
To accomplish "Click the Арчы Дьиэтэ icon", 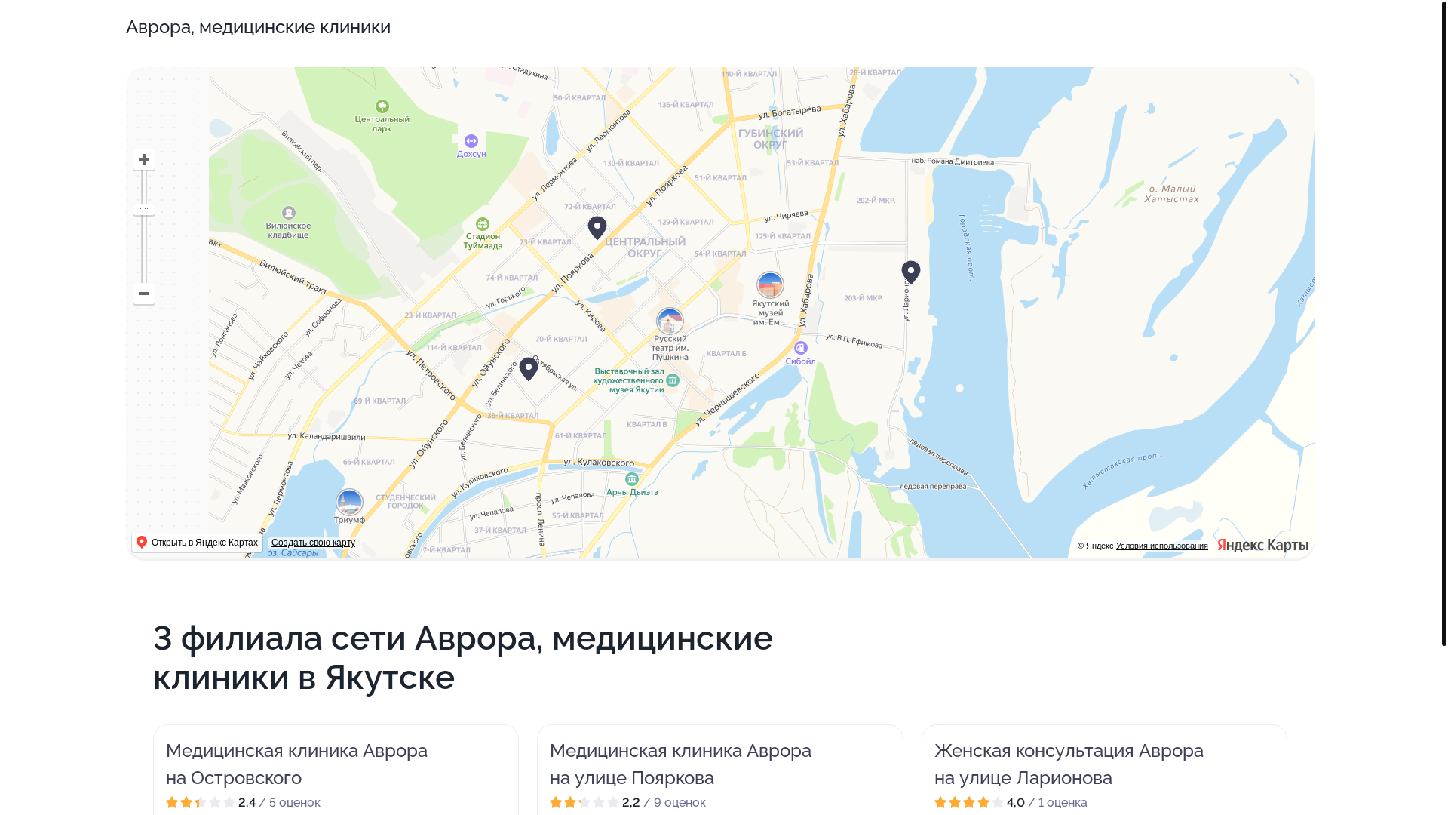I will pyautogui.click(x=632, y=479).
